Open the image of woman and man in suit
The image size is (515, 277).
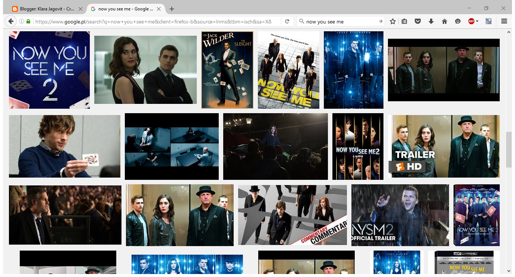point(145,70)
